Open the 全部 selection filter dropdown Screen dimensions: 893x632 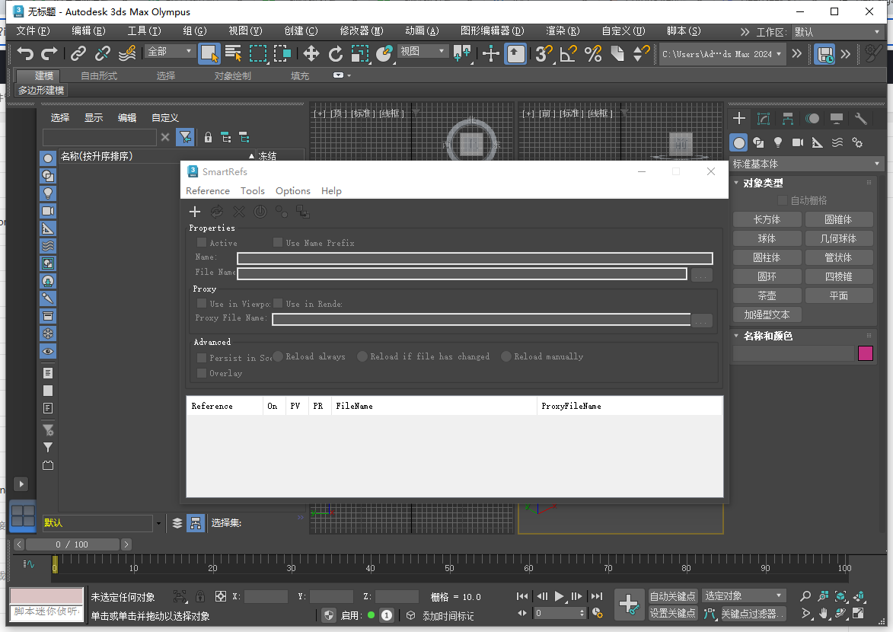click(x=169, y=49)
